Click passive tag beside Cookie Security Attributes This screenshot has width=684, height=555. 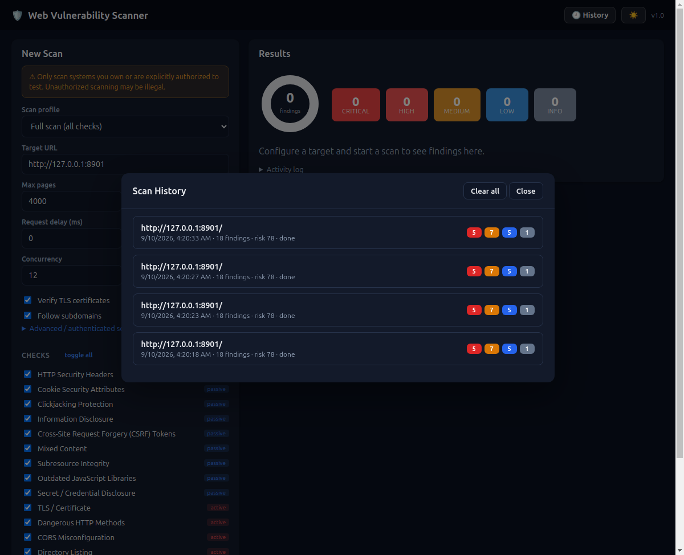point(217,389)
